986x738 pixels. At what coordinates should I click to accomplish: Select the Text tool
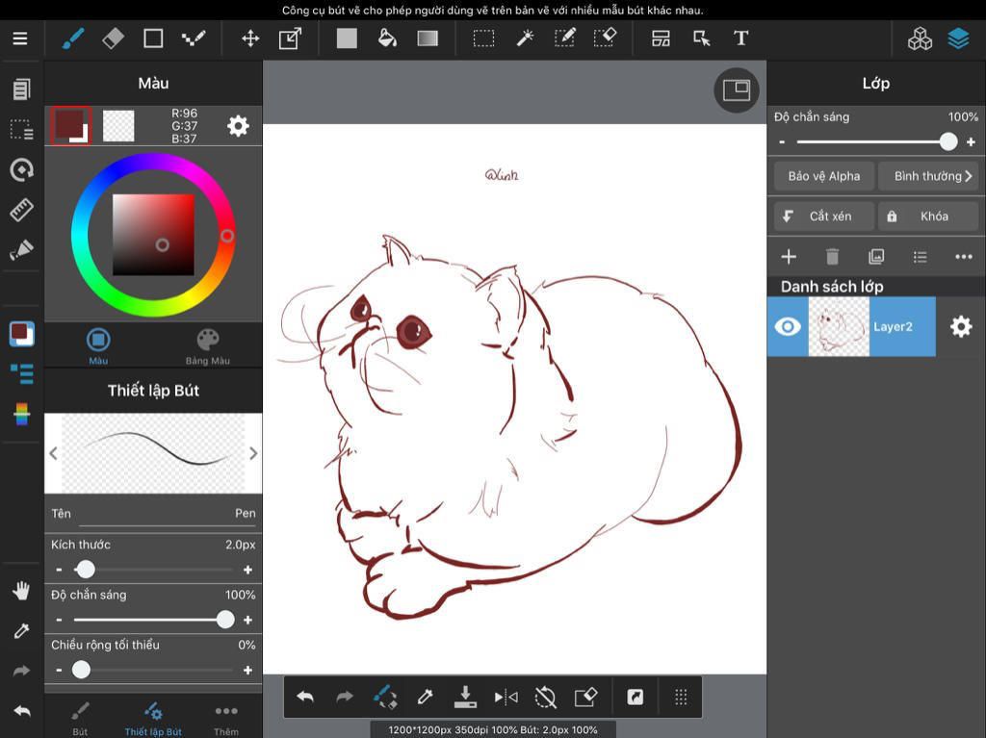(740, 38)
